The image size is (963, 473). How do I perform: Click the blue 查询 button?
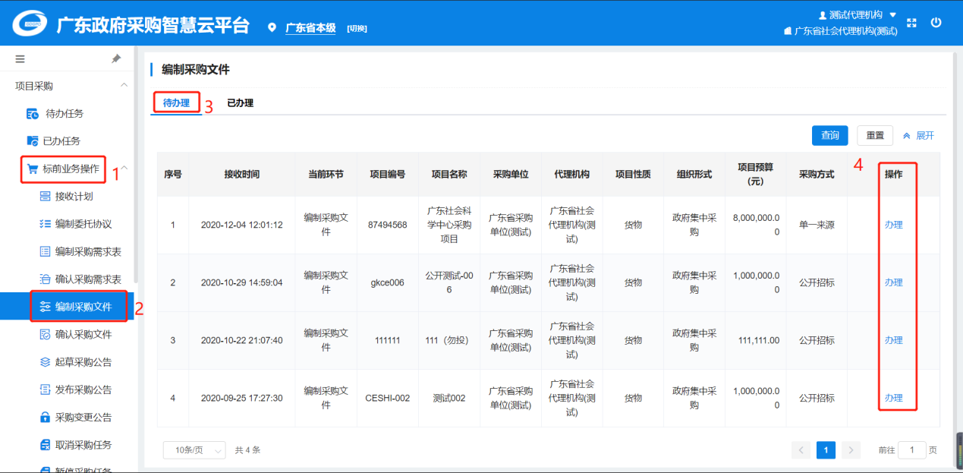pos(829,136)
